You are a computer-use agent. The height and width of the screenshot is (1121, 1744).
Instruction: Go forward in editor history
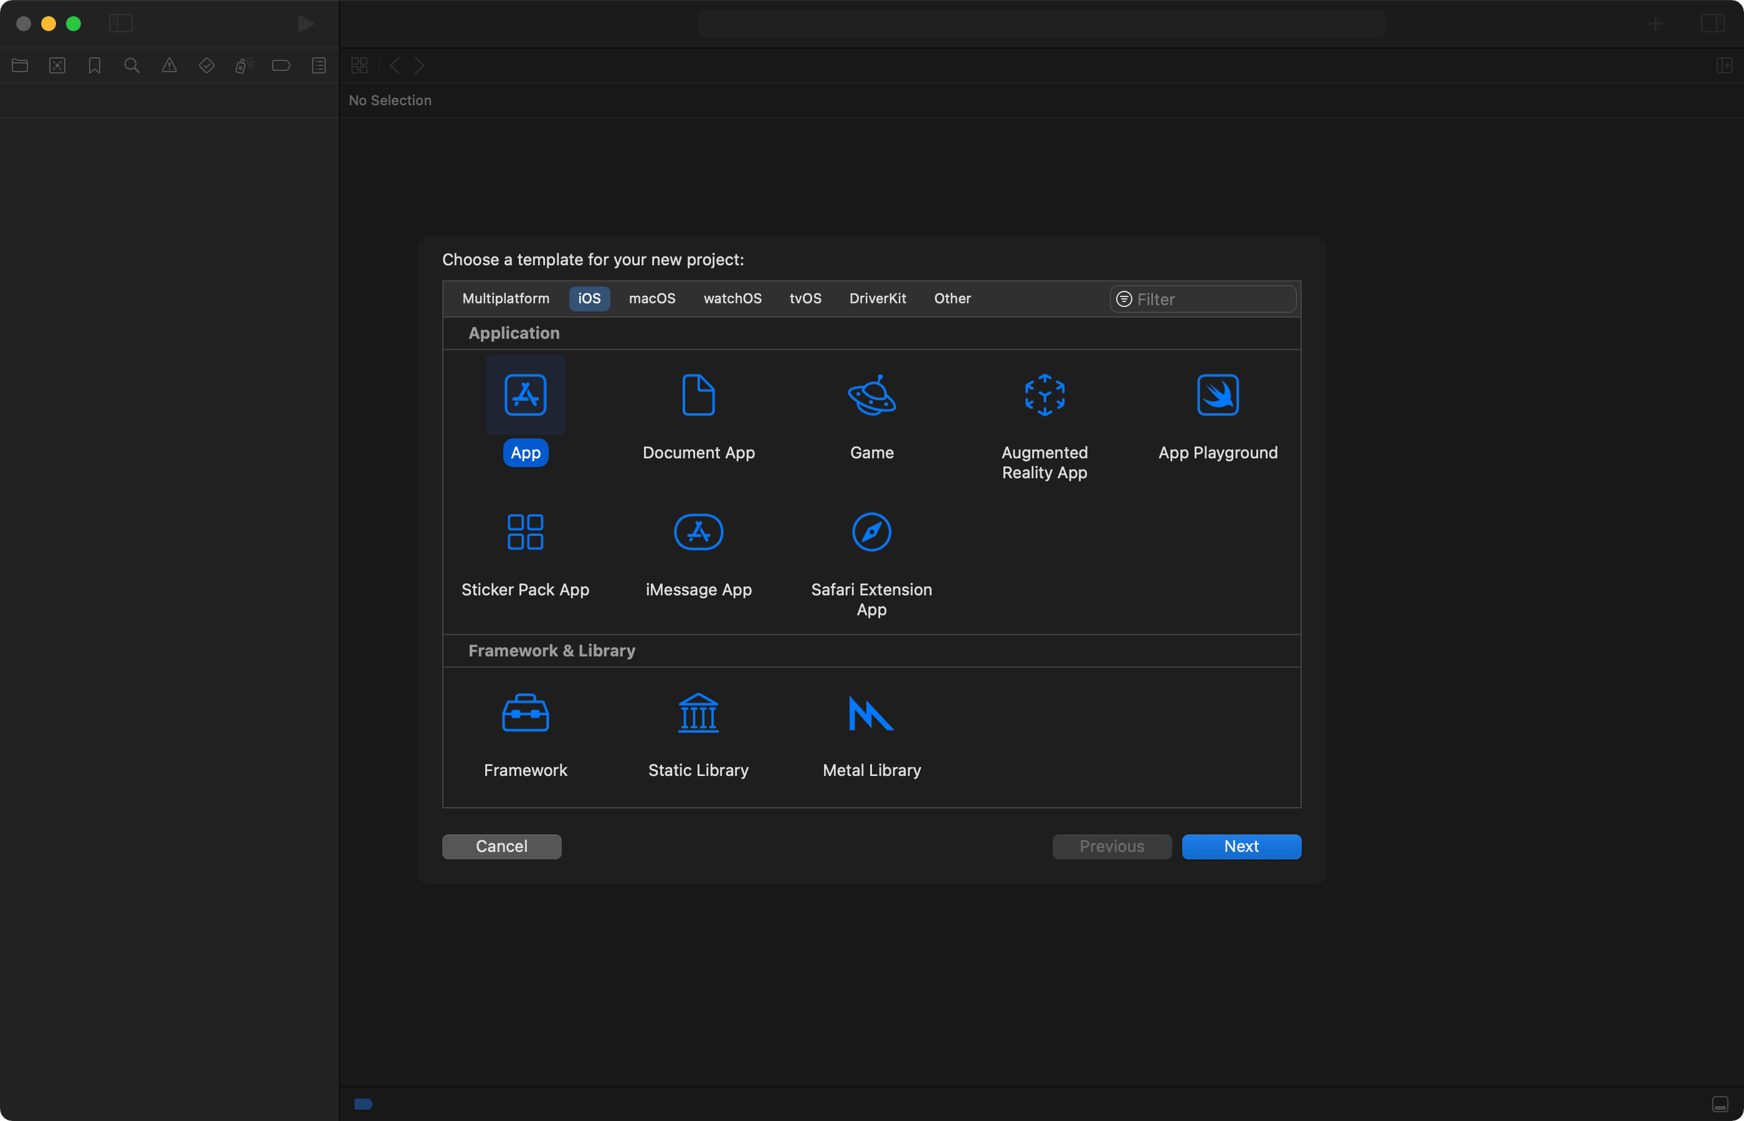419,65
